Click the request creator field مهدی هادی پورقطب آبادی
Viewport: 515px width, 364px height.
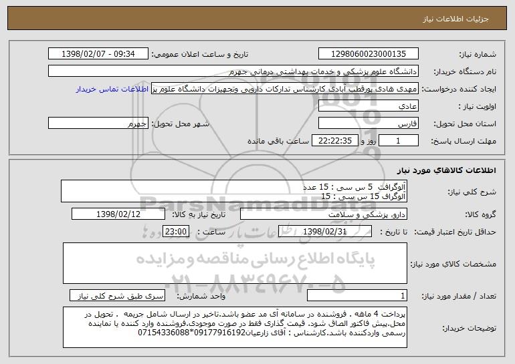coord(285,89)
